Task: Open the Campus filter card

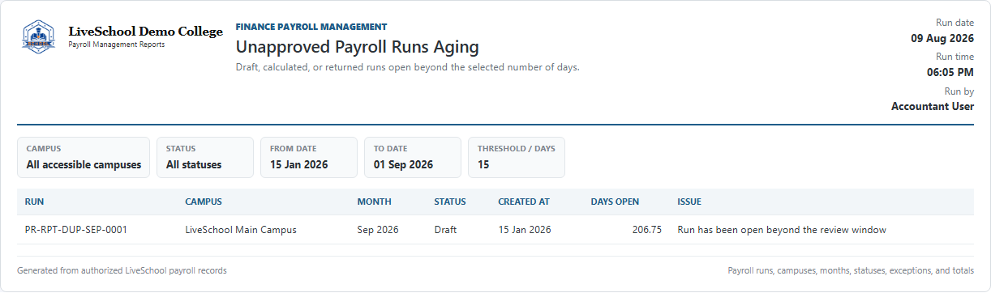Action: pyautogui.click(x=84, y=157)
